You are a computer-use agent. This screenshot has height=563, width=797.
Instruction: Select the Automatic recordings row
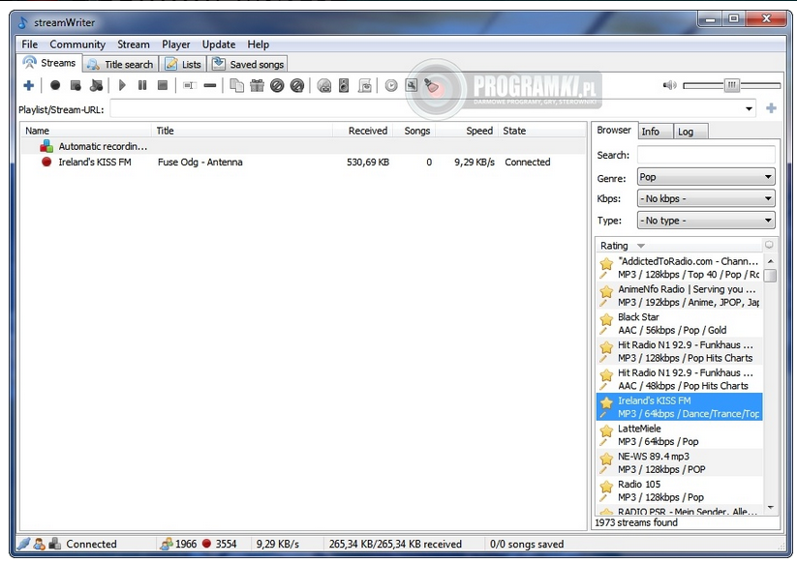coord(303,146)
